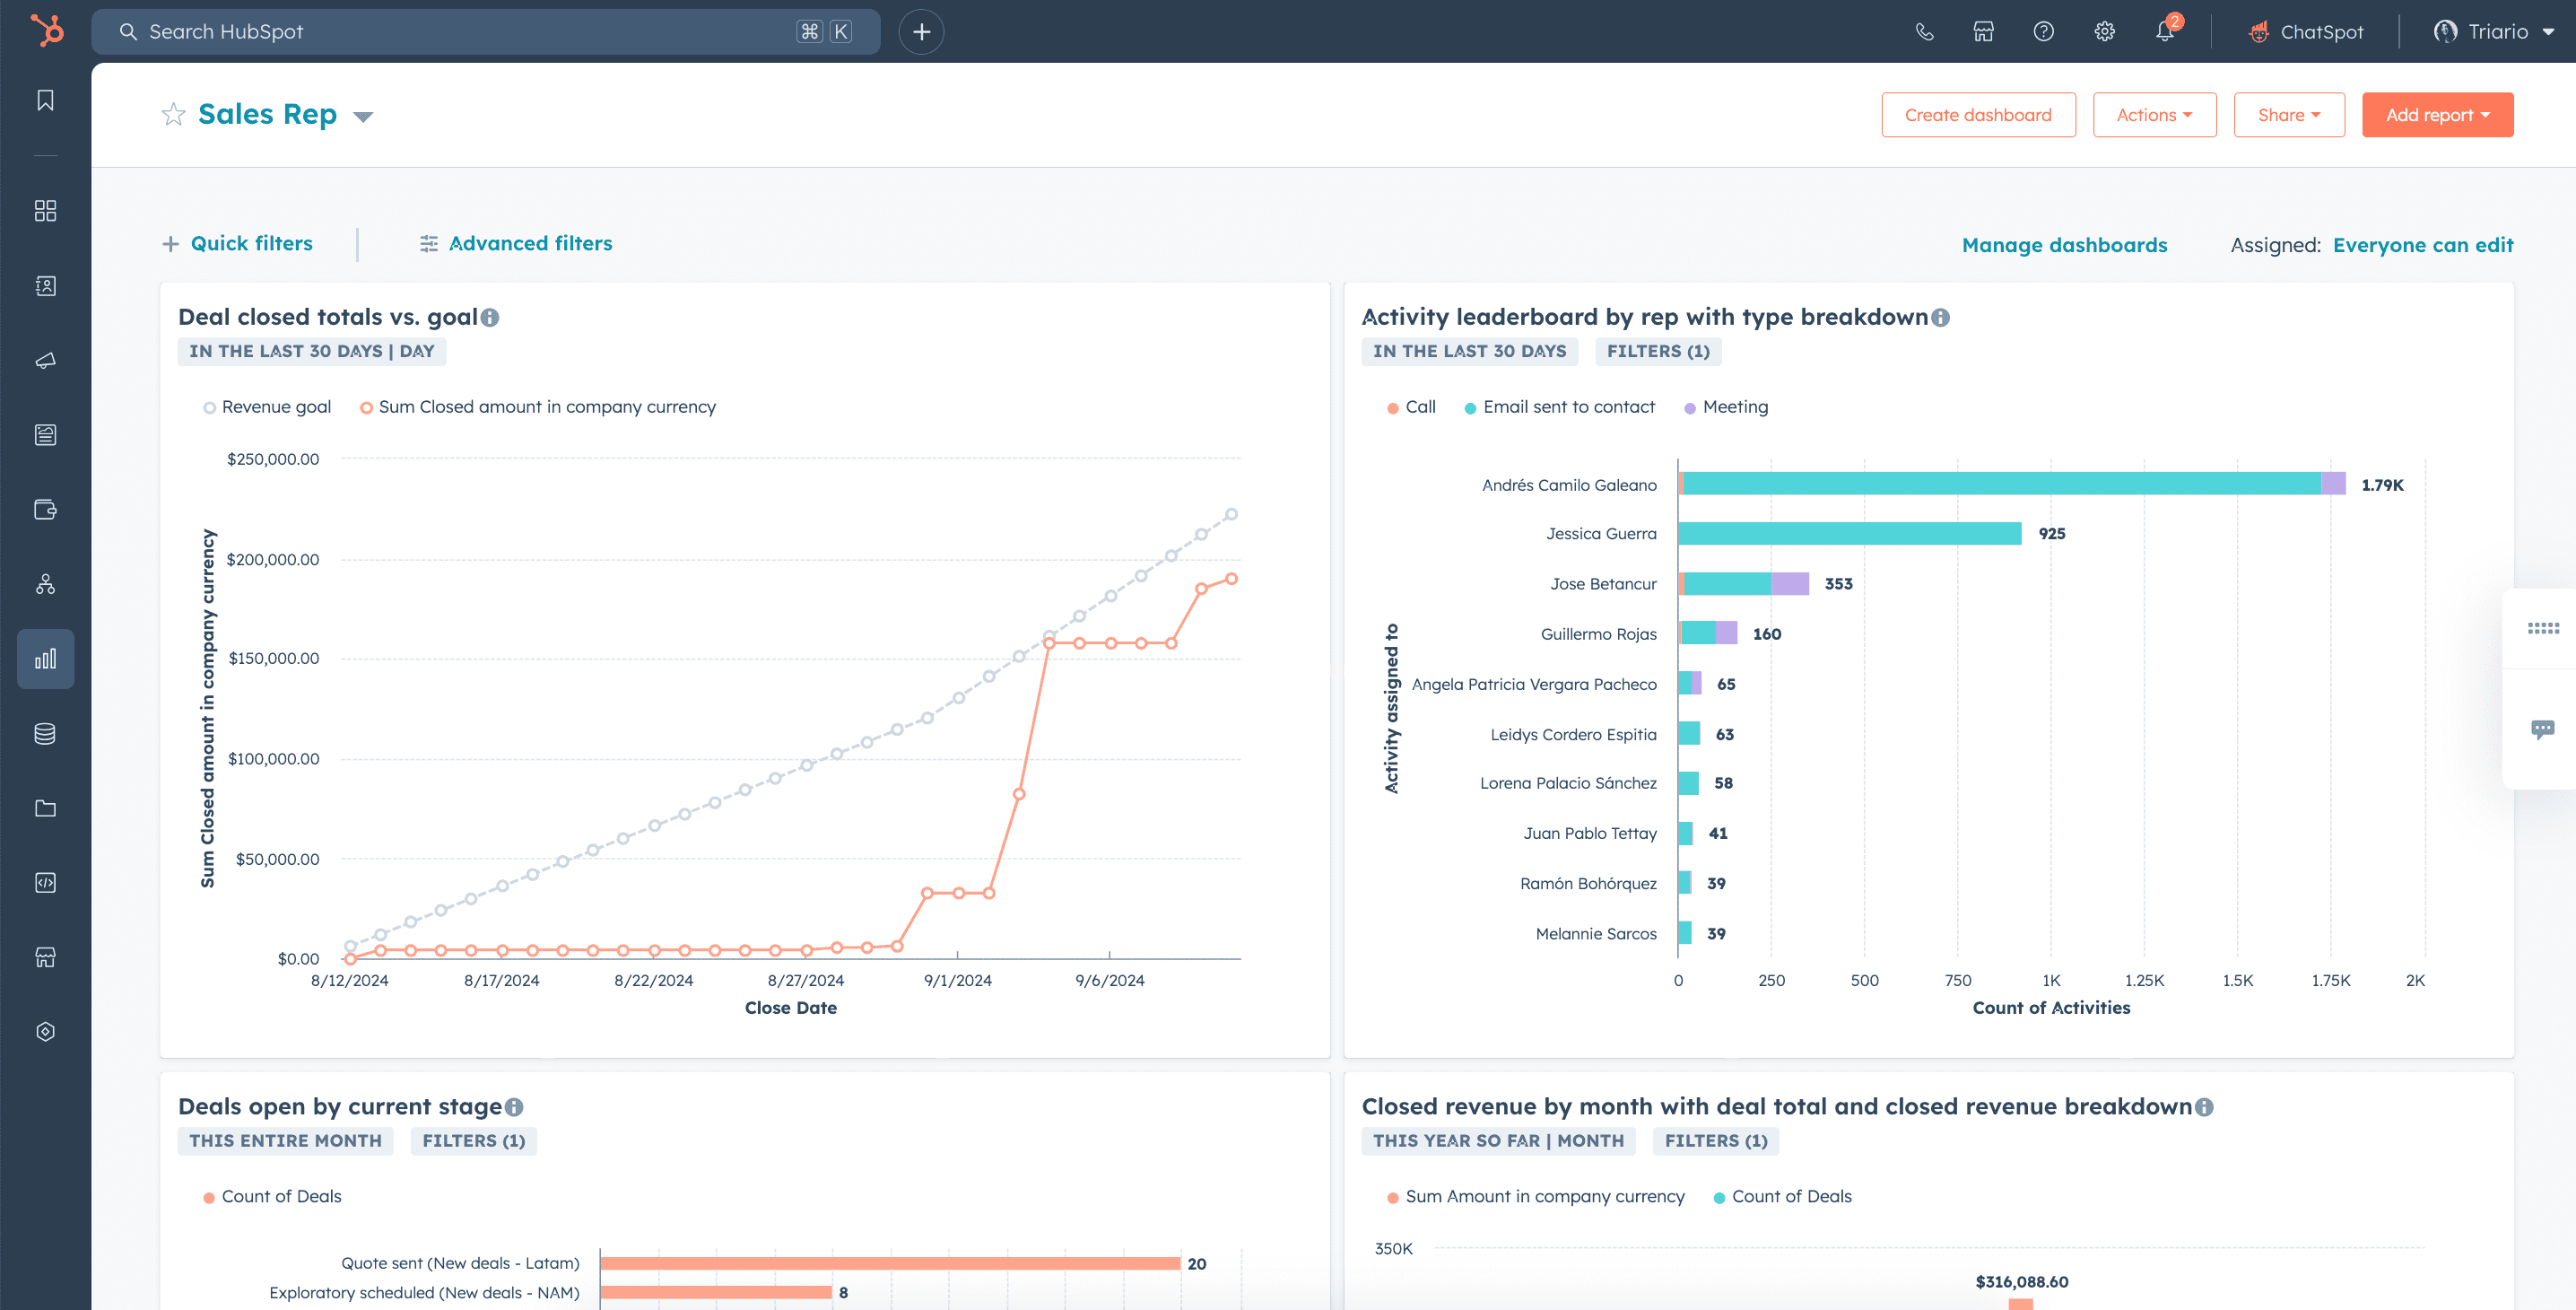
Task: Click the HubSpot sprocket logo
Action: coord(46,31)
